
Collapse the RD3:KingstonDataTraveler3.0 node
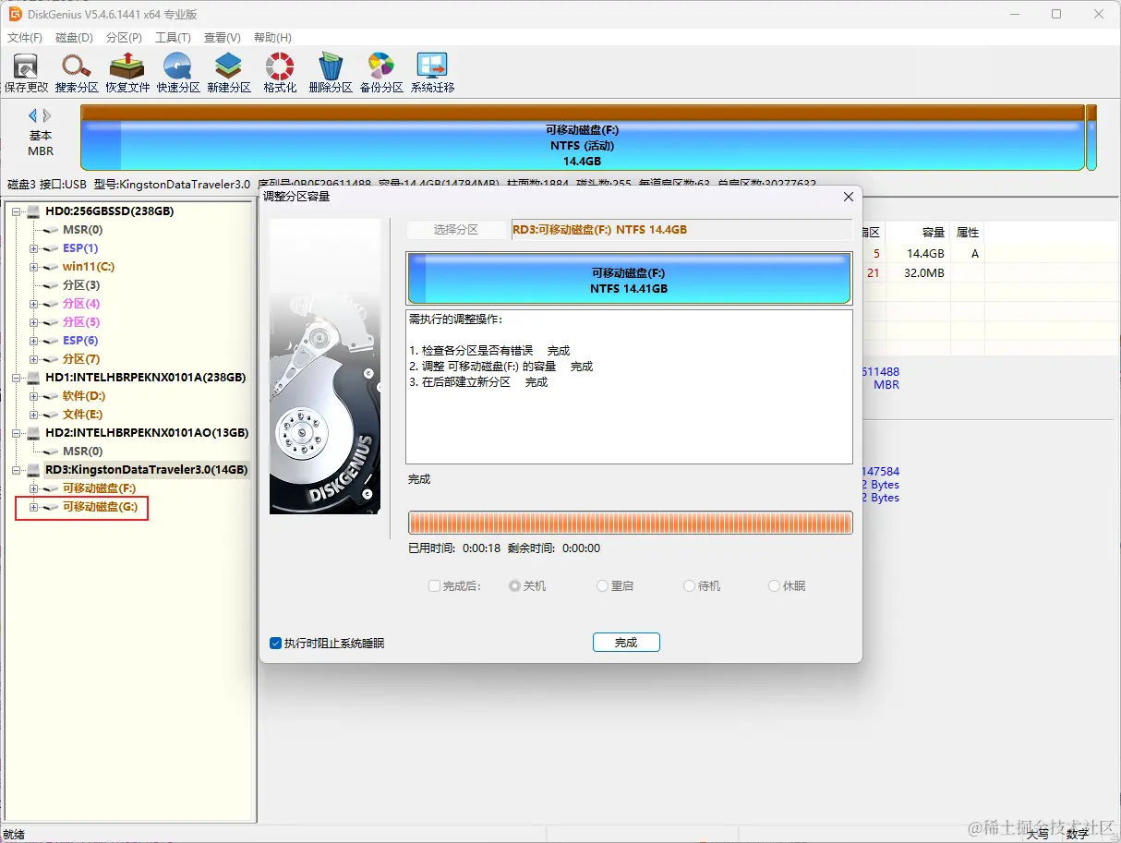[17, 470]
